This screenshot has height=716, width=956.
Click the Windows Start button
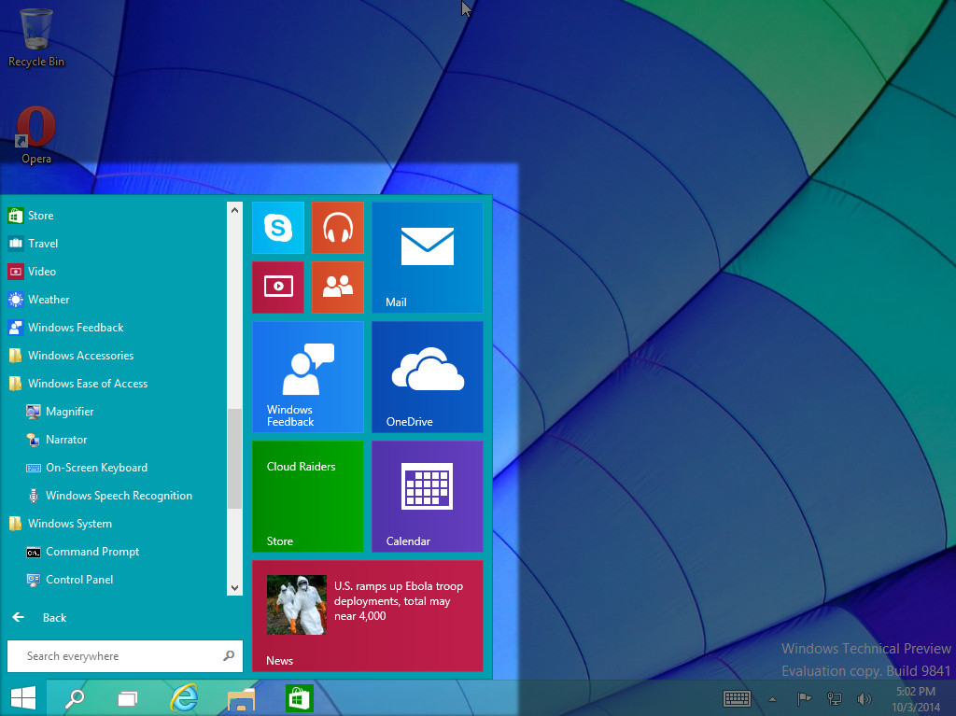[23, 697]
